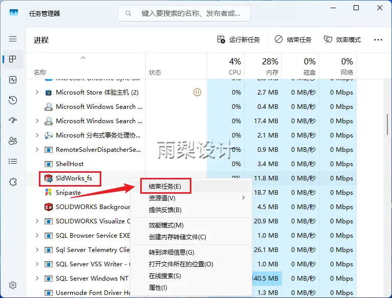Choose 提供反馈(B) in context menu
This screenshot has height=298, width=392.
tap(190, 210)
